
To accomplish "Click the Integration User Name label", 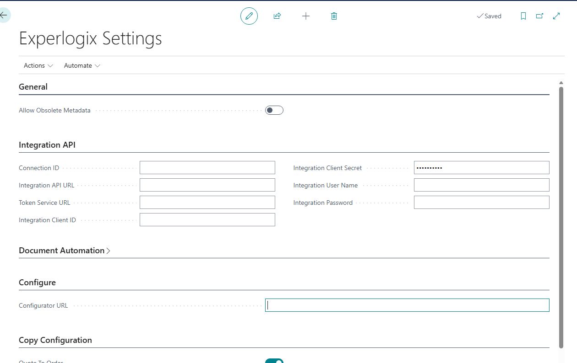I will (326, 185).
